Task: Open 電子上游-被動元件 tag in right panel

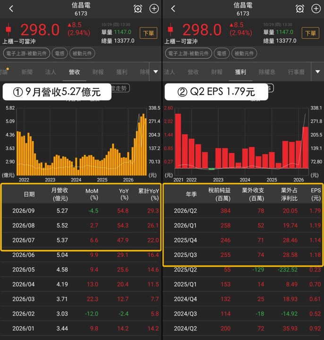Action: coord(188,53)
